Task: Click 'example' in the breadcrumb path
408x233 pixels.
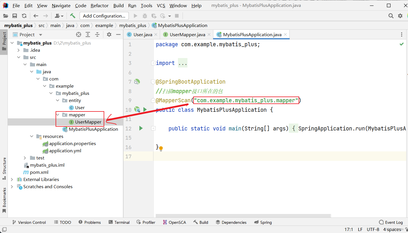Action: coord(104,25)
